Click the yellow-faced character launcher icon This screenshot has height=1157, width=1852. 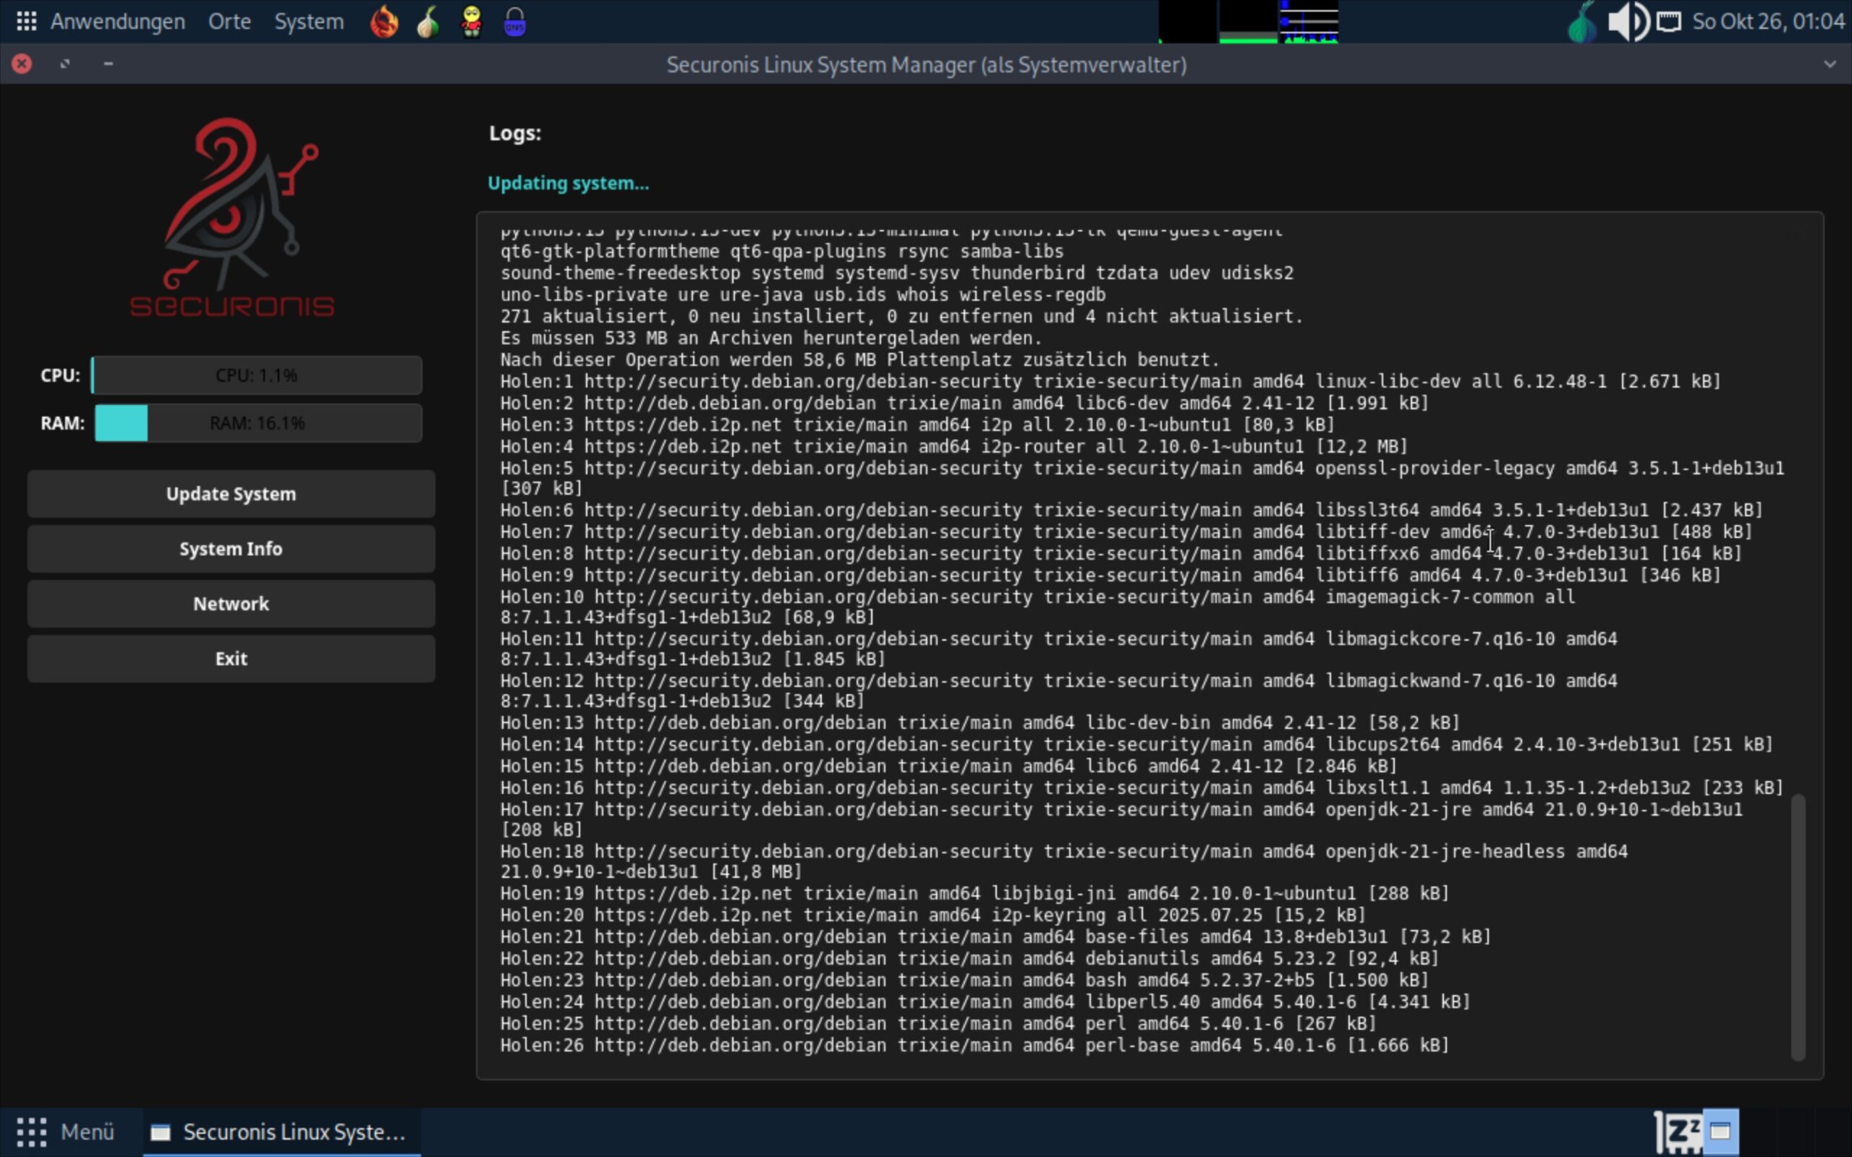472,22
